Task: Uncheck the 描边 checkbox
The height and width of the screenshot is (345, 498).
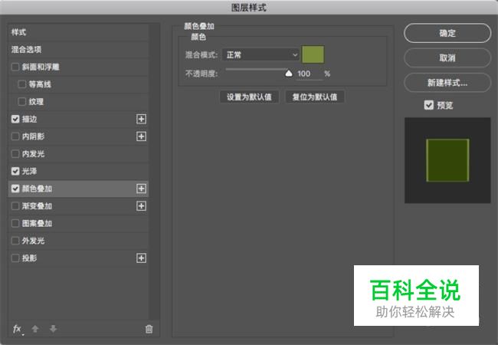Action: [15, 119]
